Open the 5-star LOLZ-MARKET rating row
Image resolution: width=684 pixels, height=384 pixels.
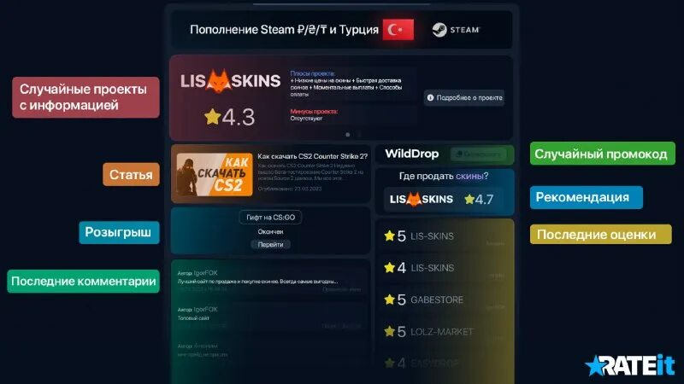click(444, 332)
